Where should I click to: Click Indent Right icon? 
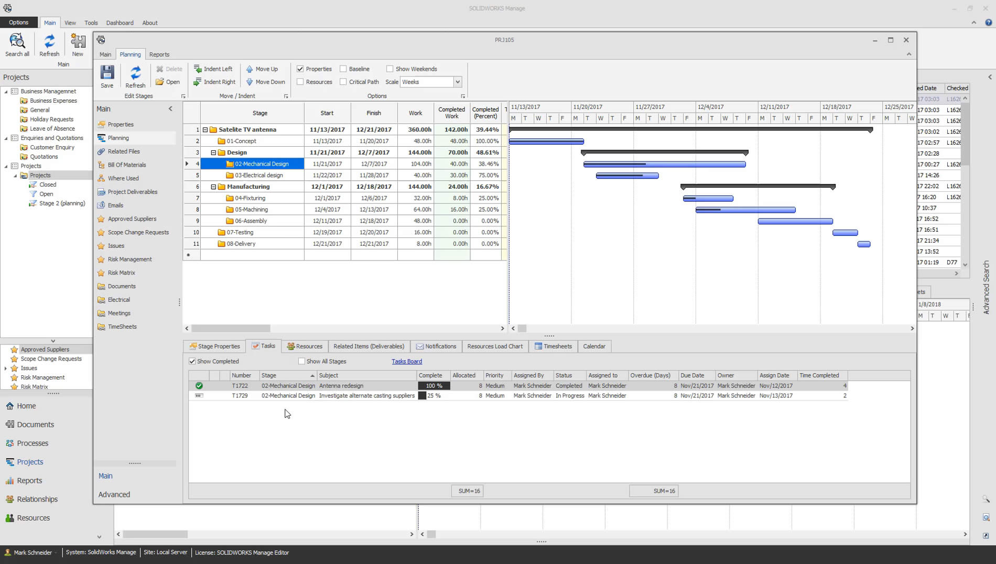coord(198,82)
